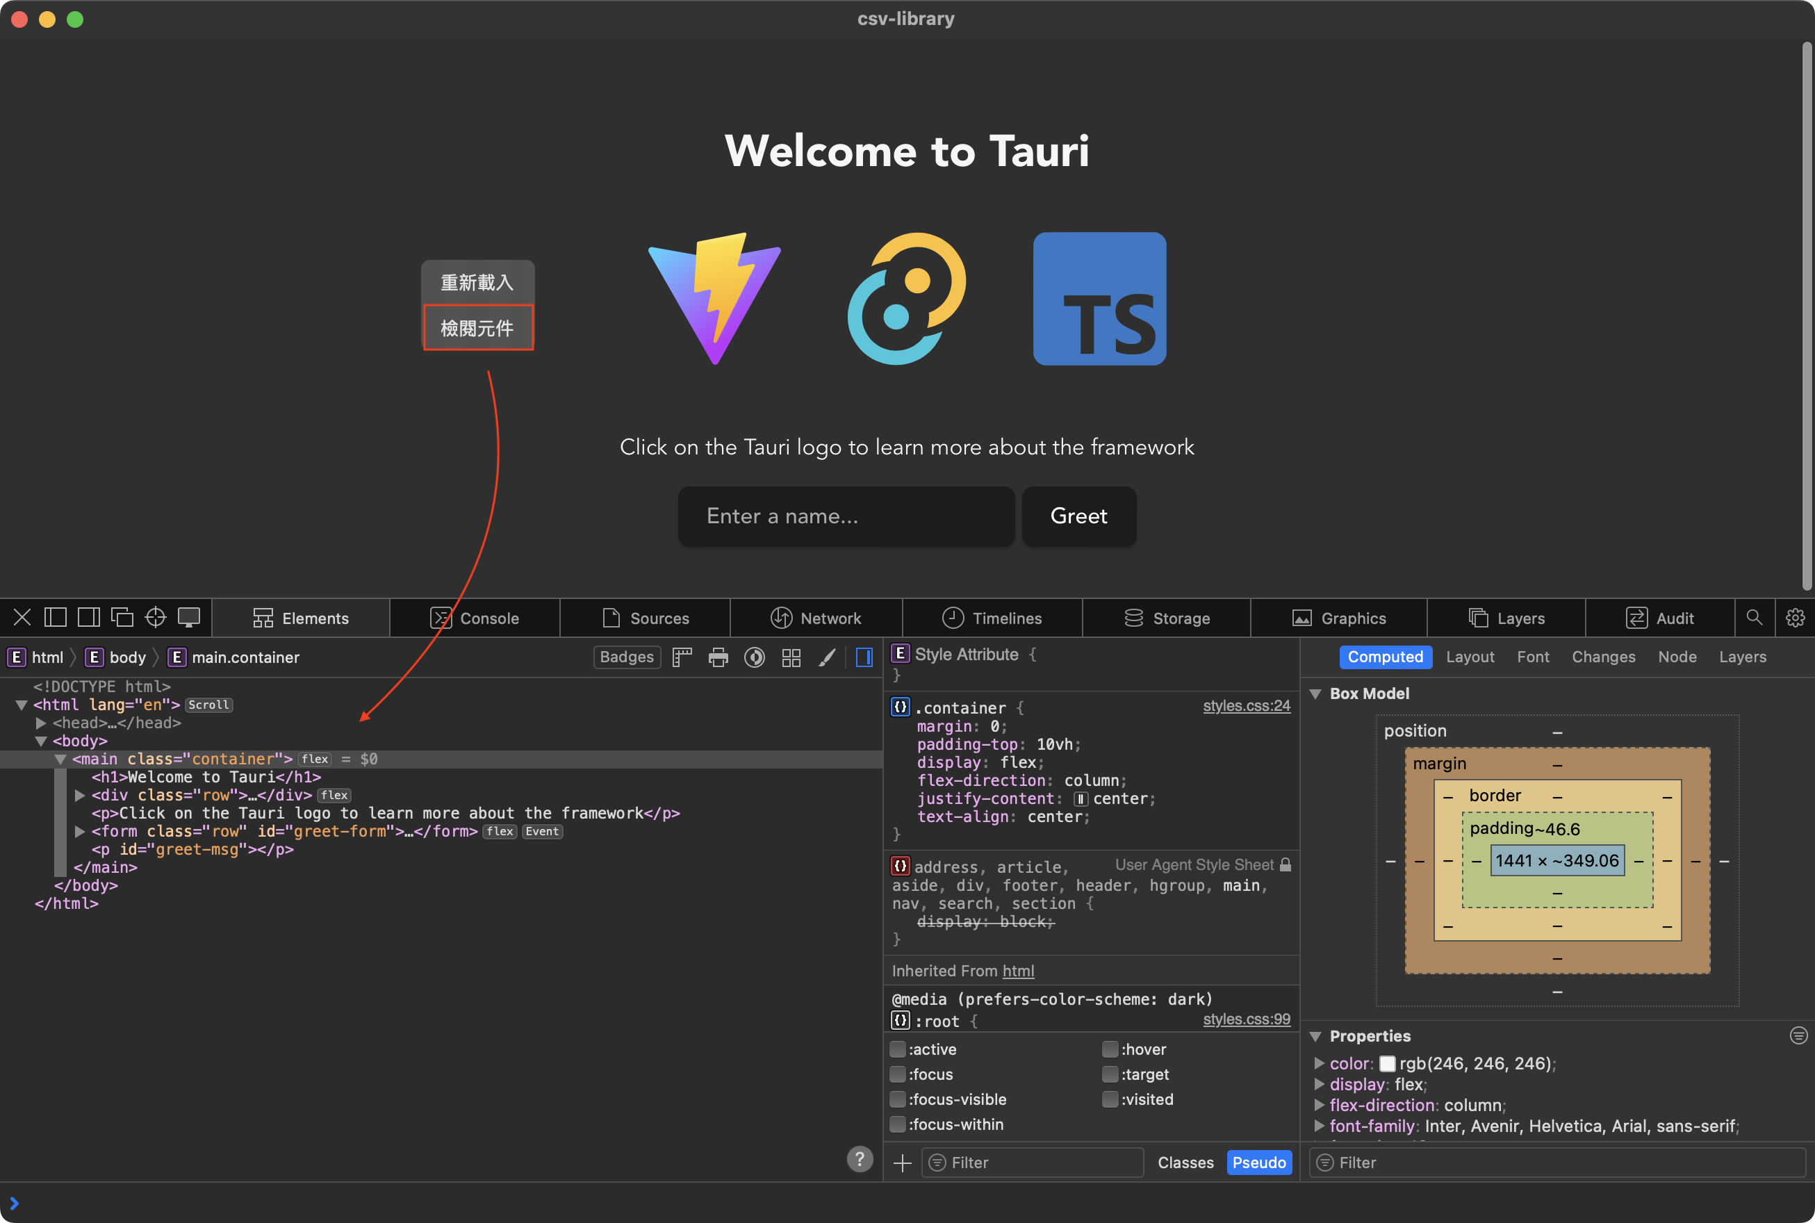
Task: Open inspector search magnifier
Action: point(1754,618)
